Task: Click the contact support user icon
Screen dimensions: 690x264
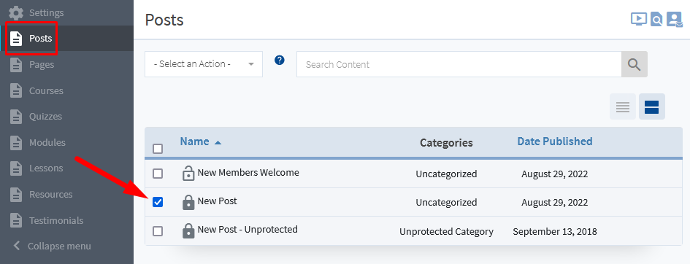Action: coord(674,20)
